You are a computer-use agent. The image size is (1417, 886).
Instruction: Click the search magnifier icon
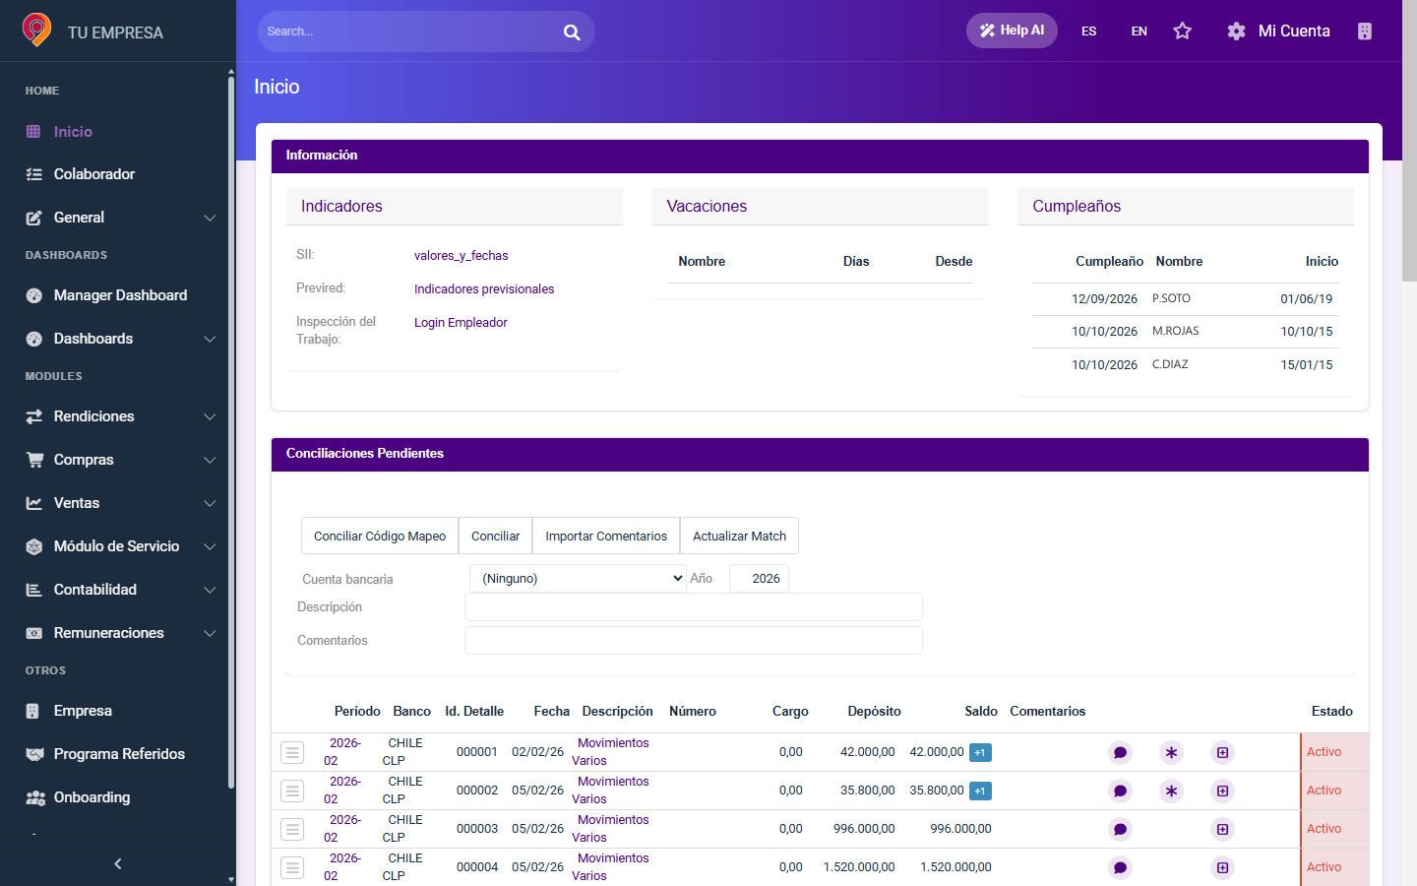[572, 32]
